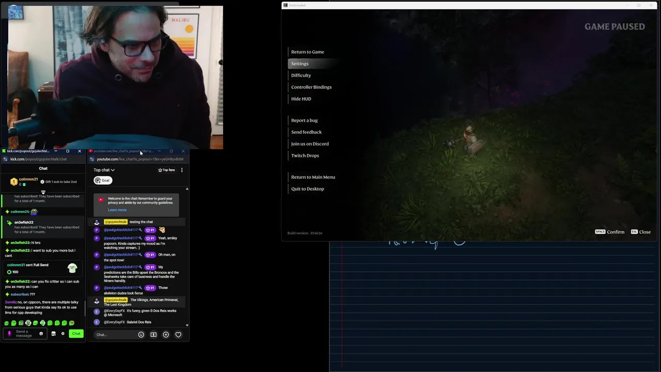Collapse the Kick leaderboard with the handle icon
The height and width of the screenshot is (372, 661).
pos(43,192)
